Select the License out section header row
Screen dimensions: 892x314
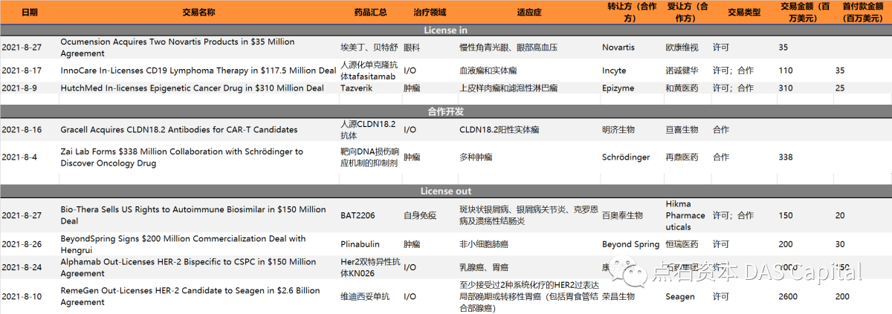point(446,191)
